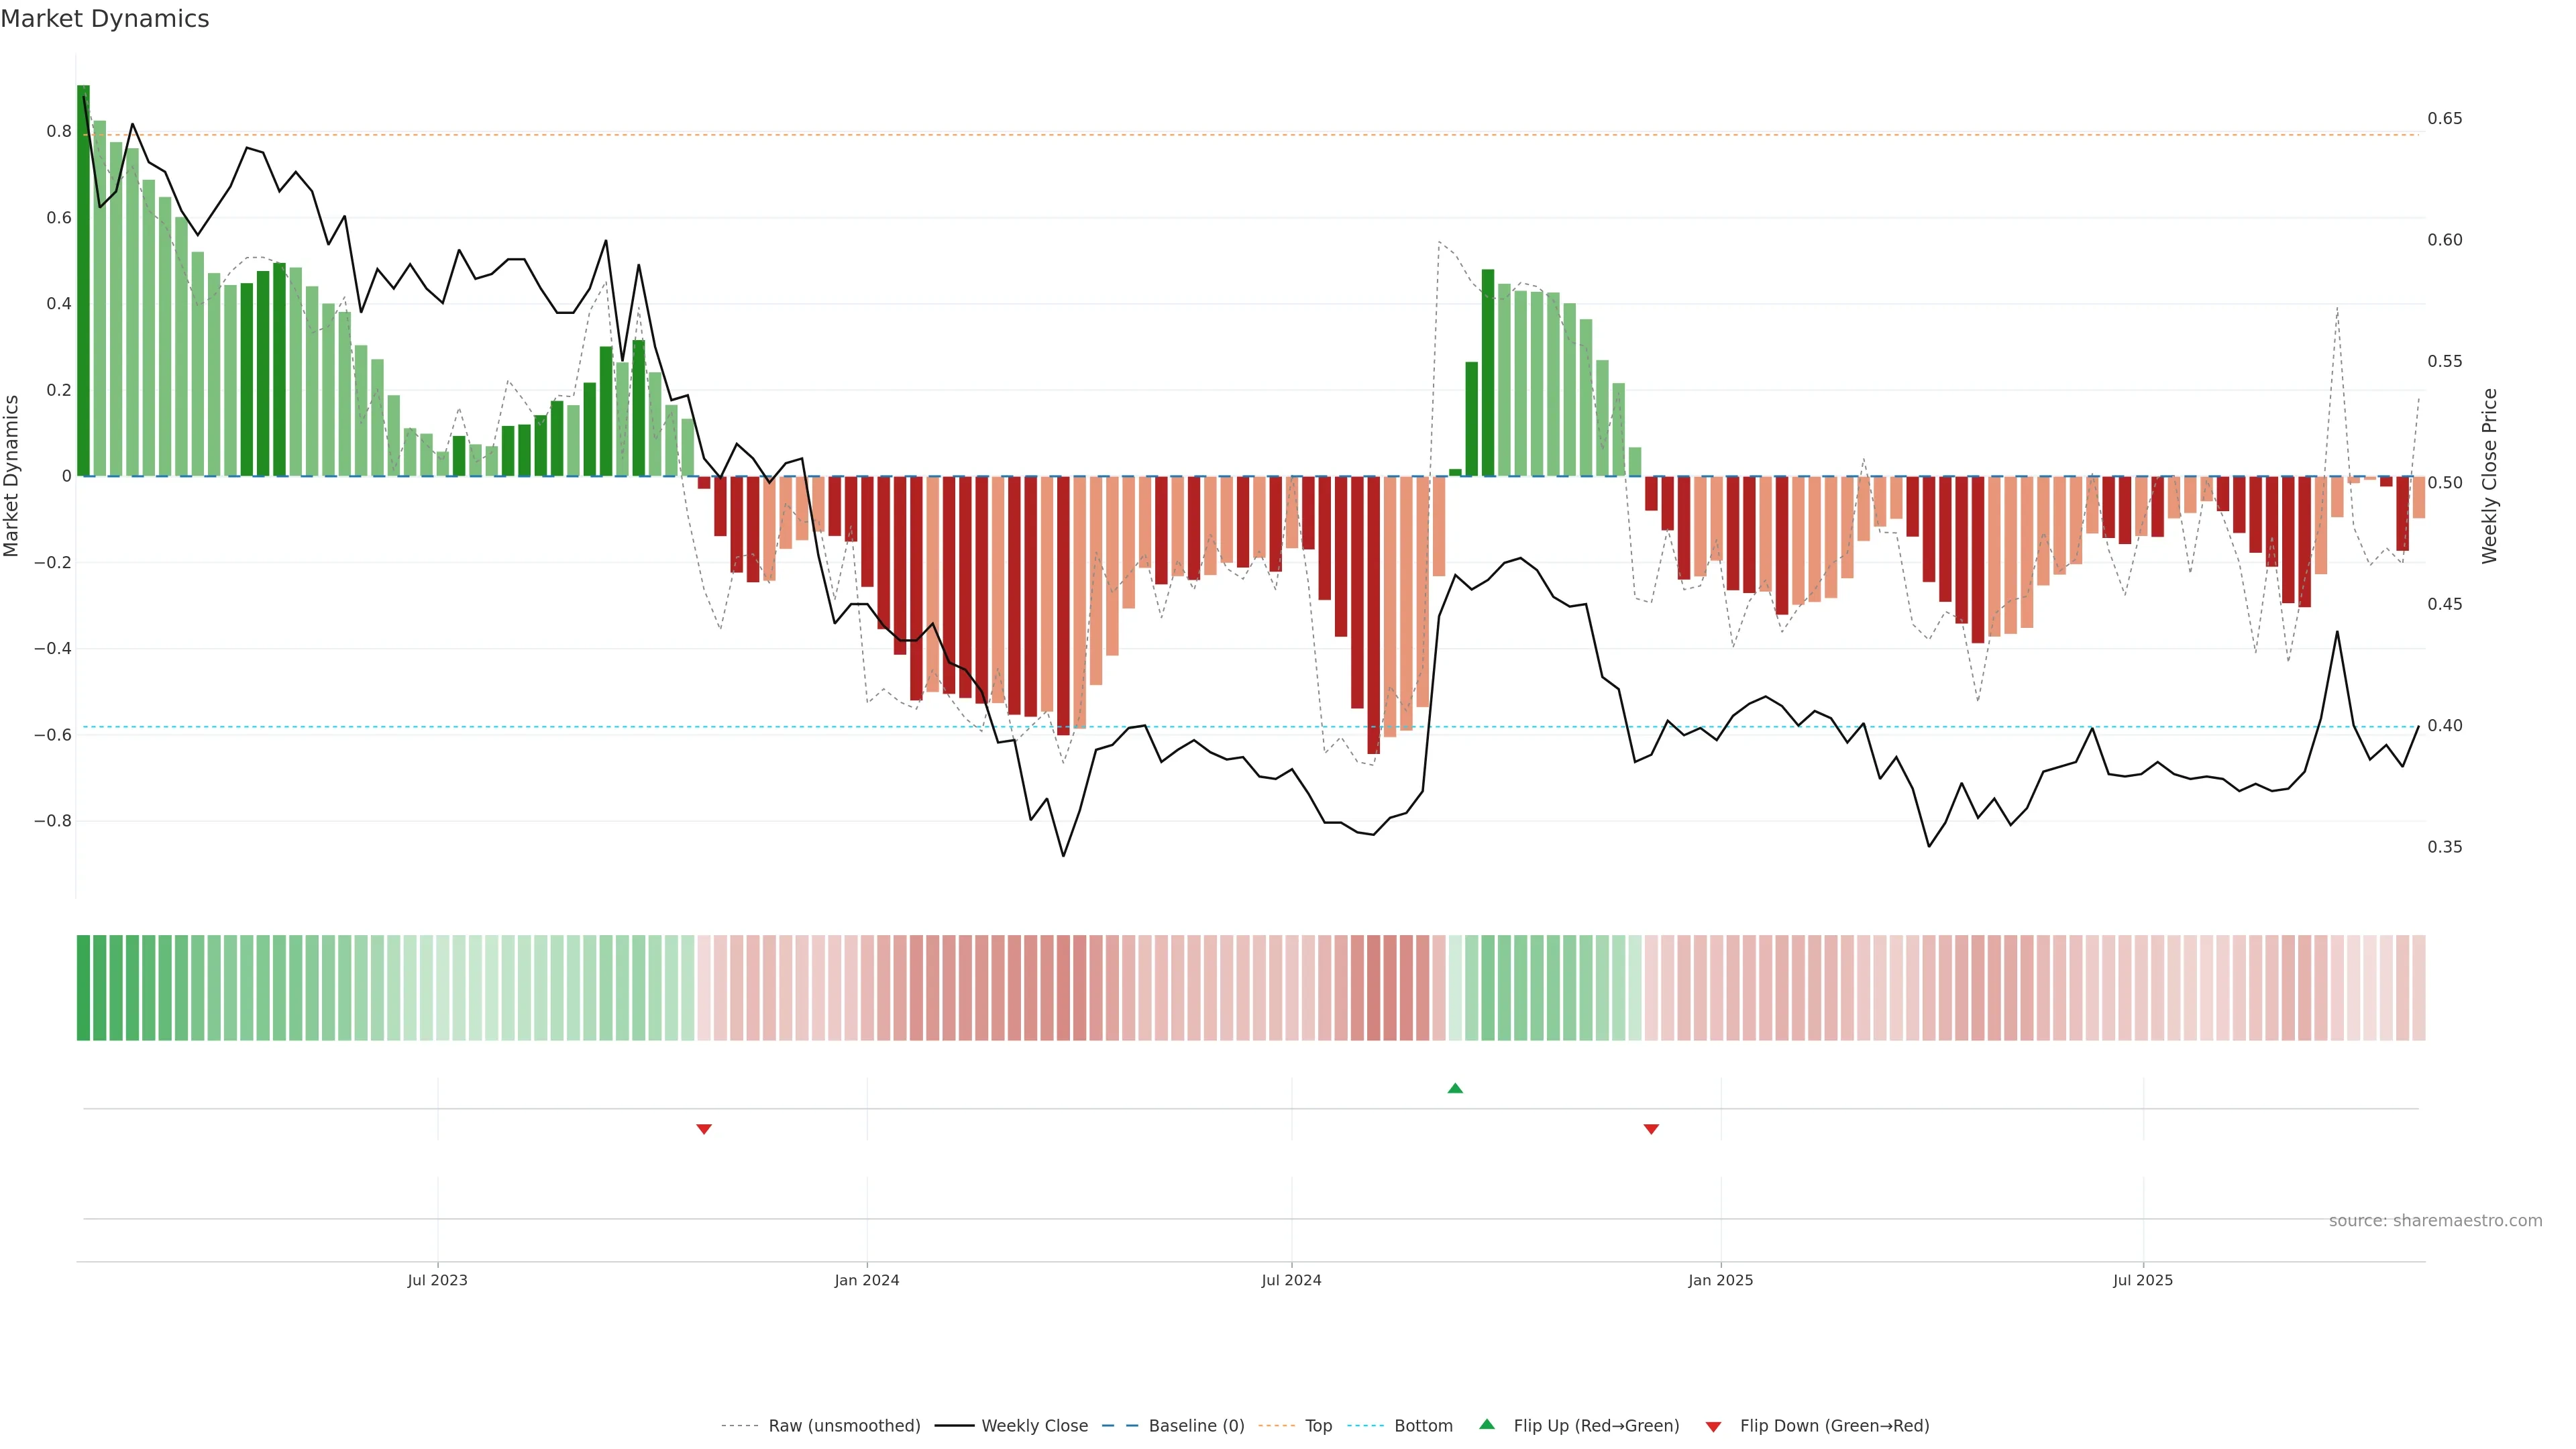
Task: Click the Market Dynamics chart title
Action: tap(105, 19)
